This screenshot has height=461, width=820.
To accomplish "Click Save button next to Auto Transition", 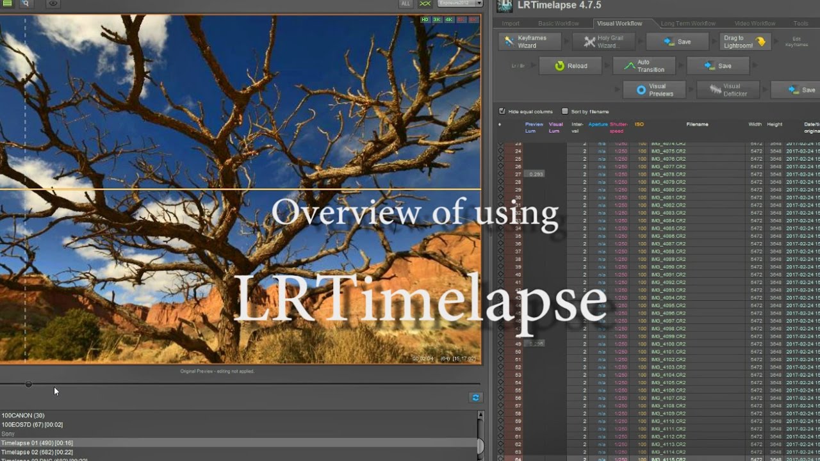I will coord(717,65).
